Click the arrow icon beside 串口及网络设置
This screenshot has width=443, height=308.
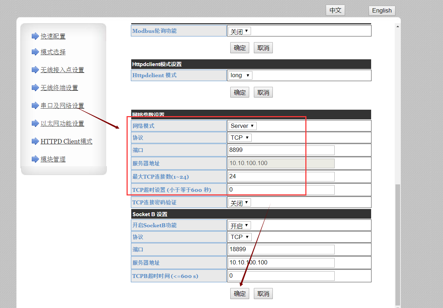(x=35, y=106)
